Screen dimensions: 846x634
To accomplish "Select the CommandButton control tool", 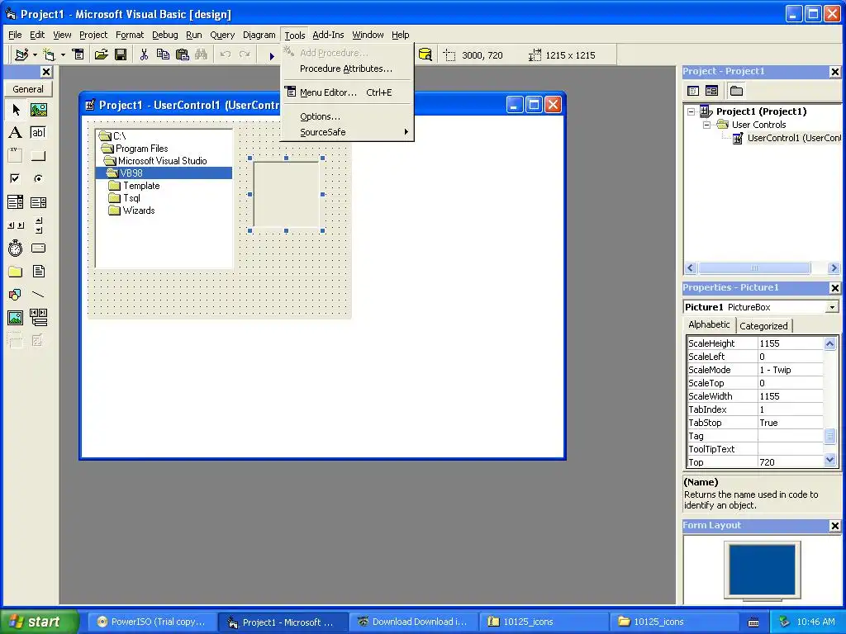I will (x=38, y=156).
